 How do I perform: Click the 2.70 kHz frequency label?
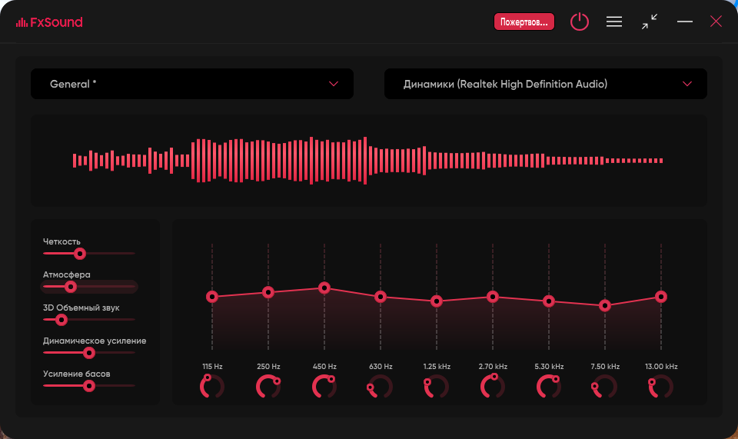[493, 367]
